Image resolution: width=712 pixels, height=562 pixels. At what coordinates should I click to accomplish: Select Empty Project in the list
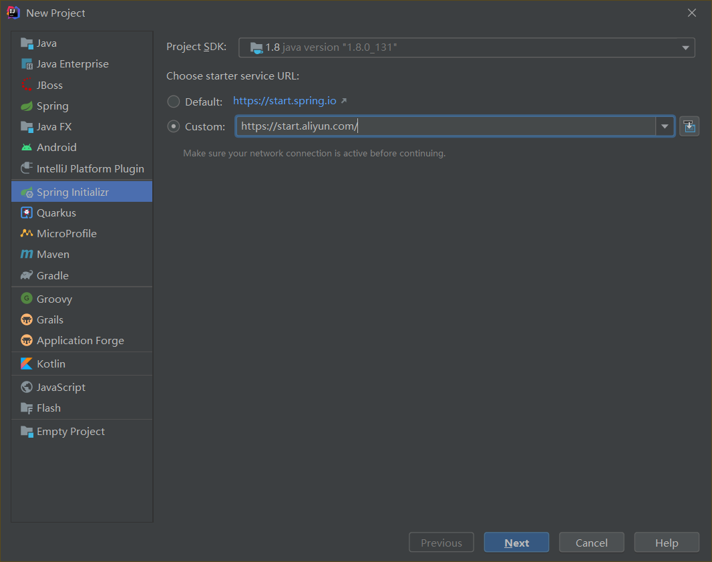coord(70,432)
